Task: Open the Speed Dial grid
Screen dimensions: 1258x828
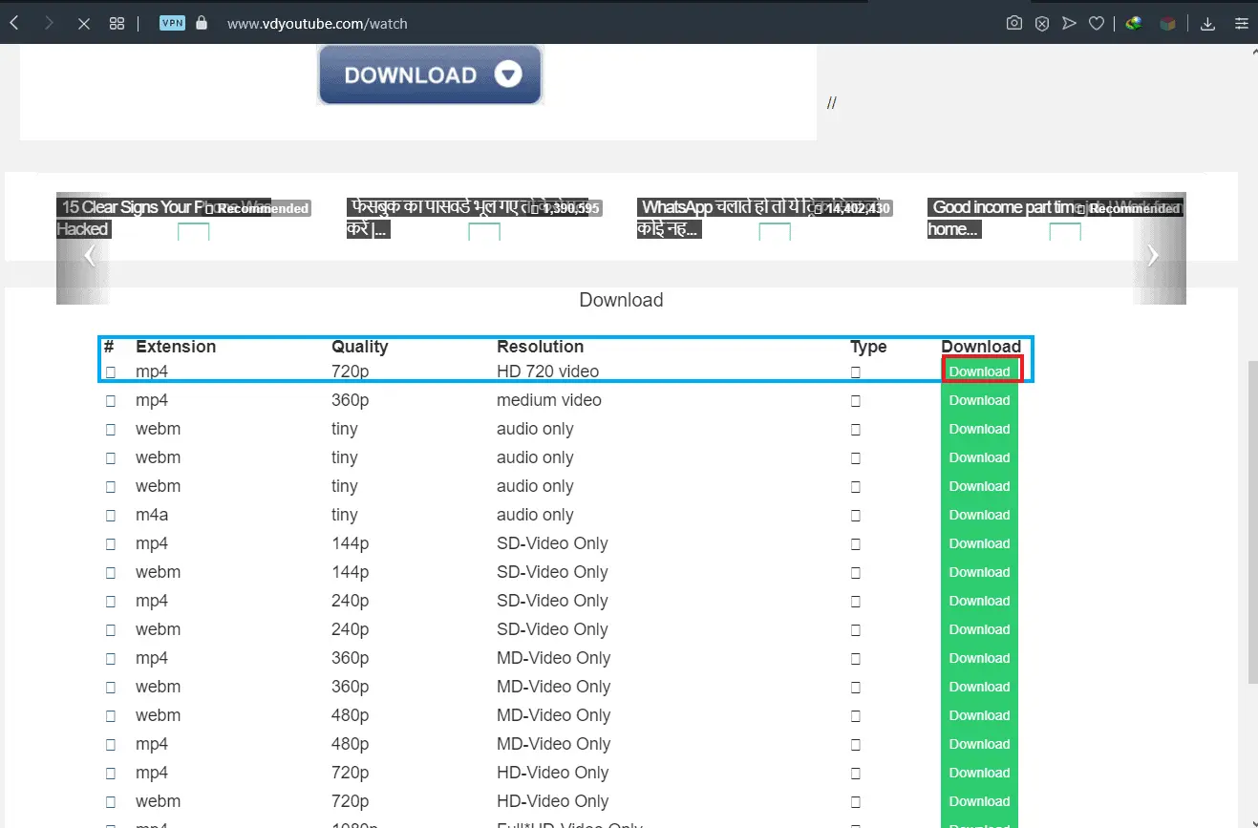Action: pyautogui.click(x=117, y=23)
